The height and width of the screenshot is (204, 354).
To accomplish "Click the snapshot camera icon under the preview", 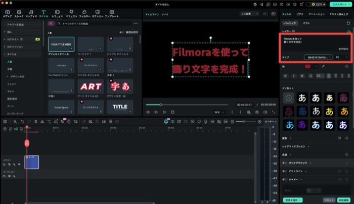I will pyautogui.click(x=257, y=112).
